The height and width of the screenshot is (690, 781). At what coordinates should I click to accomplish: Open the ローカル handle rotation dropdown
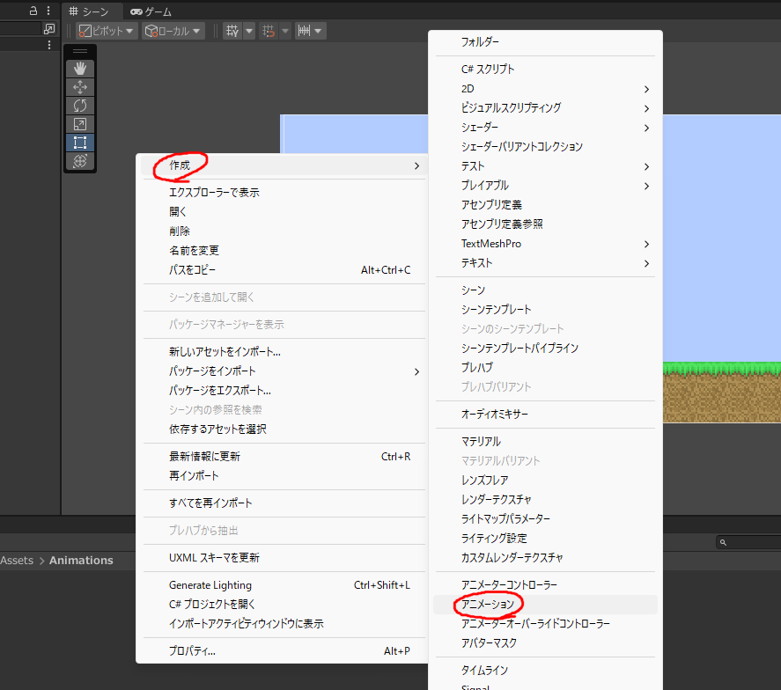173,31
